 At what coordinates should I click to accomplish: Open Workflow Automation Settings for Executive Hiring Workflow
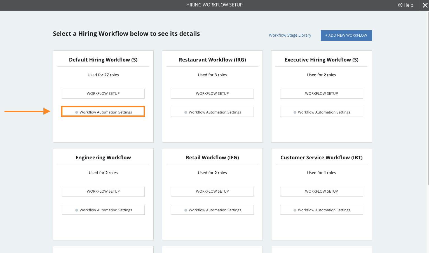[322, 112]
